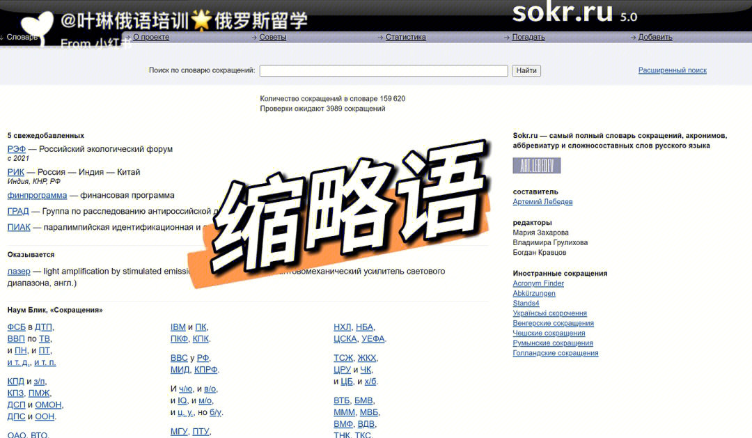
Task: Open the МММ abbreviation link
Action: [x=345, y=412]
